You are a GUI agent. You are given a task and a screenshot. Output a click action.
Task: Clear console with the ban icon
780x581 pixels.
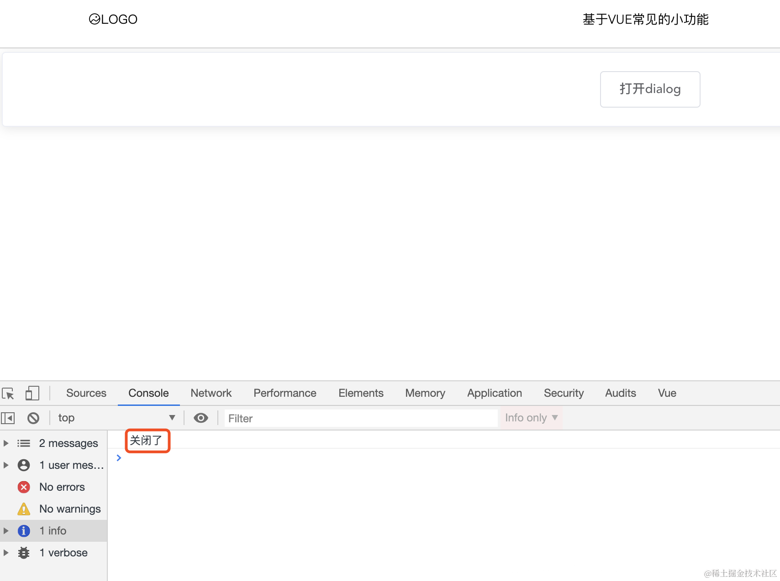[x=33, y=418]
